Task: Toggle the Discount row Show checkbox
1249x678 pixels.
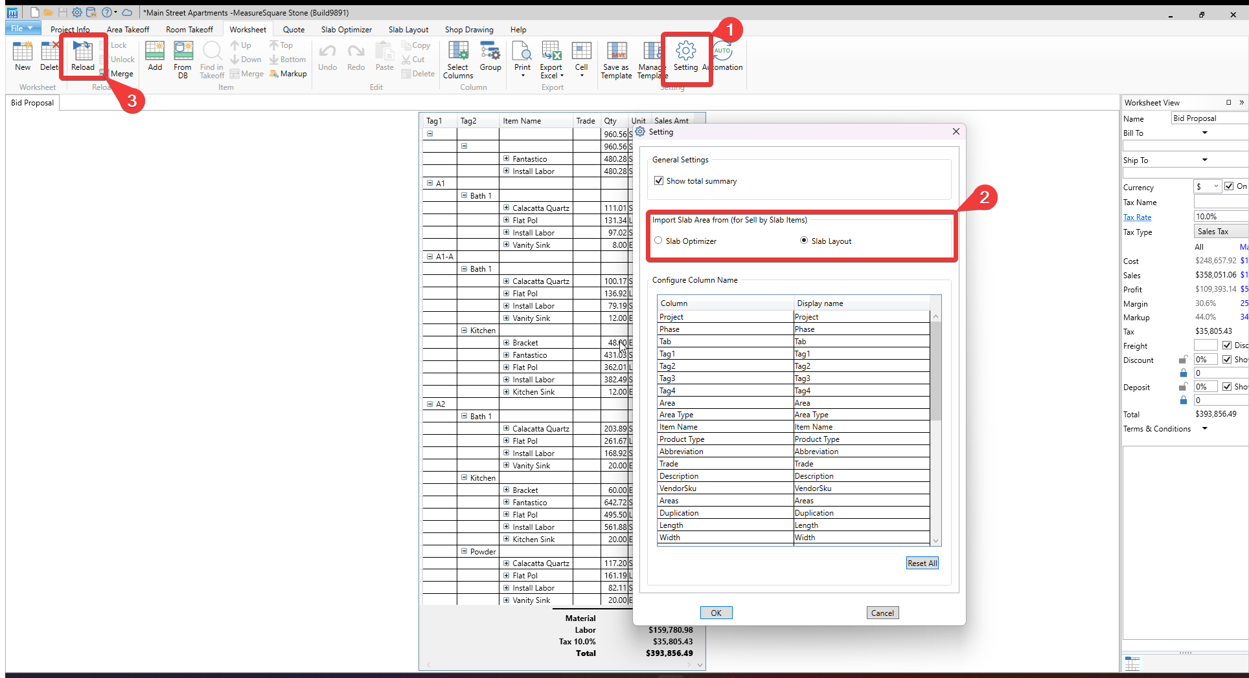Action: point(1227,360)
